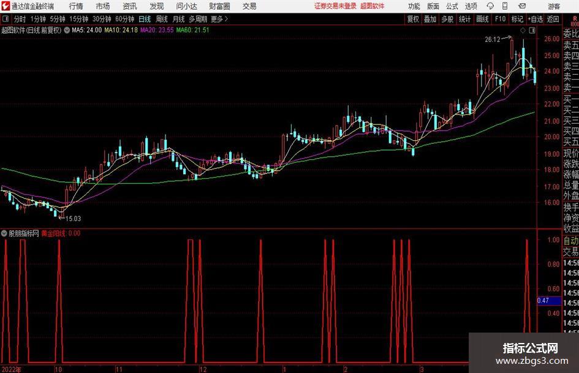Switch to 月线 monthly period
The height and width of the screenshot is (373, 579).
point(179,19)
